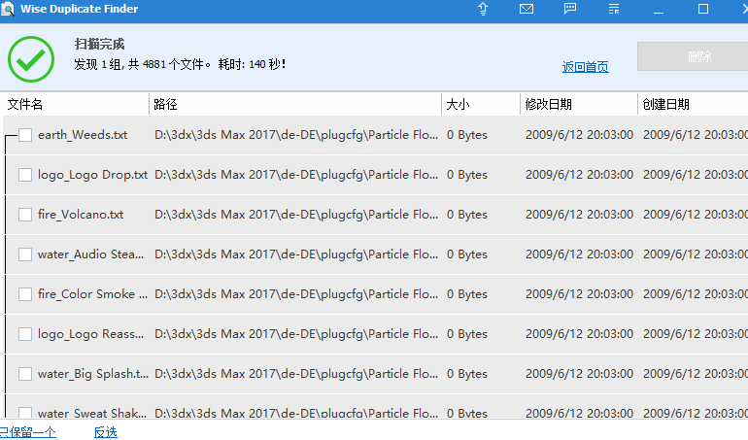Select the fire_Volcano.txt file name
The image size is (748, 440).
click(x=81, y=215)
